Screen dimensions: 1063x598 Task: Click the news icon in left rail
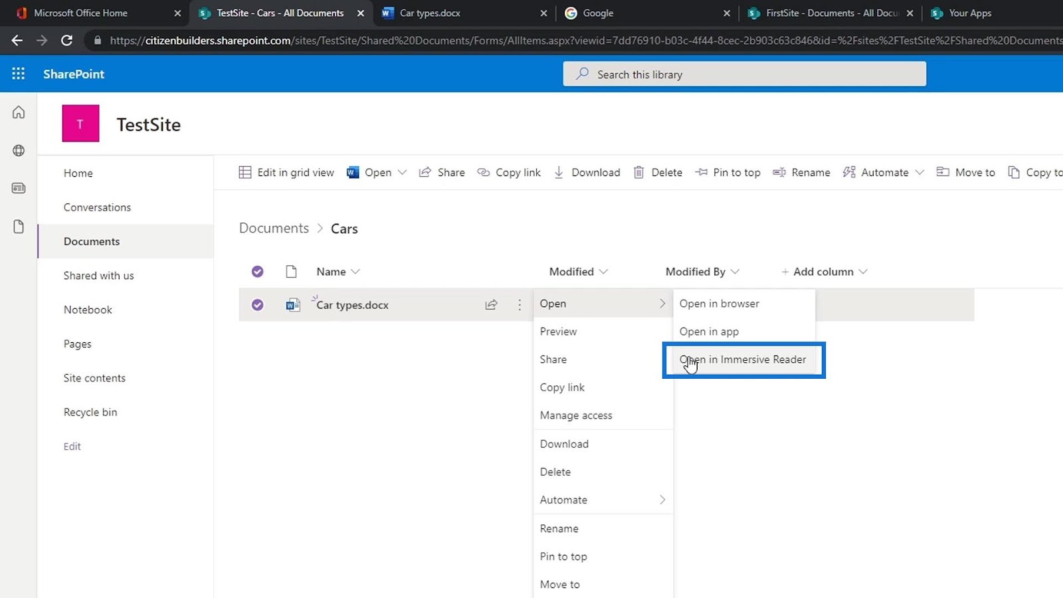(x=19, y=188)
